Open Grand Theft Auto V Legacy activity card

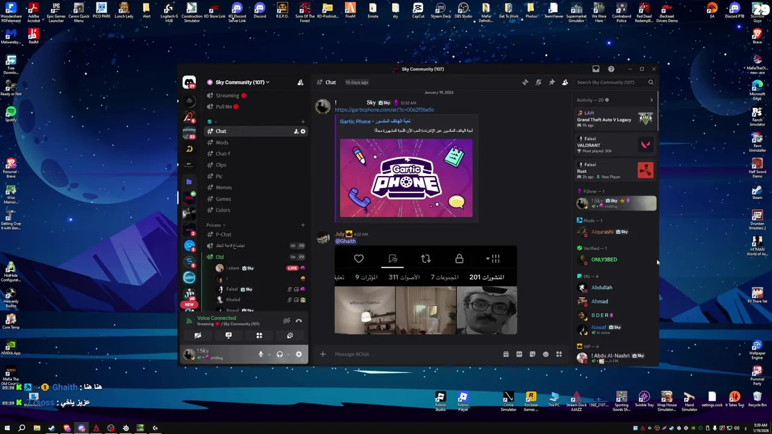point(615,119)
